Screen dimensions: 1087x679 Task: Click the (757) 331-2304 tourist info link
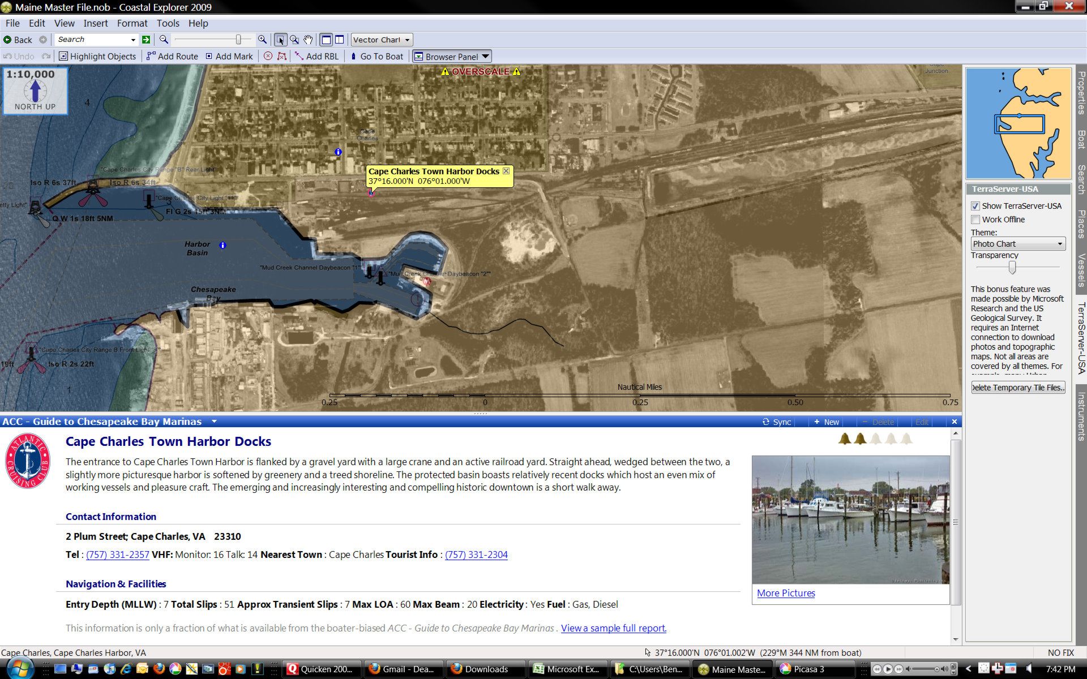(x=476, y=555)
